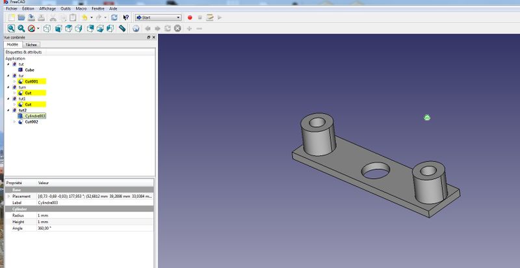Open the draw style dropdown arrow
The height and width of the screenshot is (268, 520).
38,29
